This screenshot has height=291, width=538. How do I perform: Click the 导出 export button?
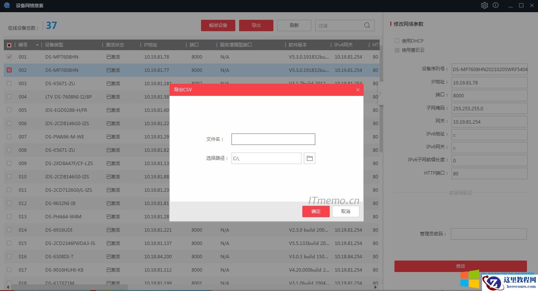(x=256, y=25)
